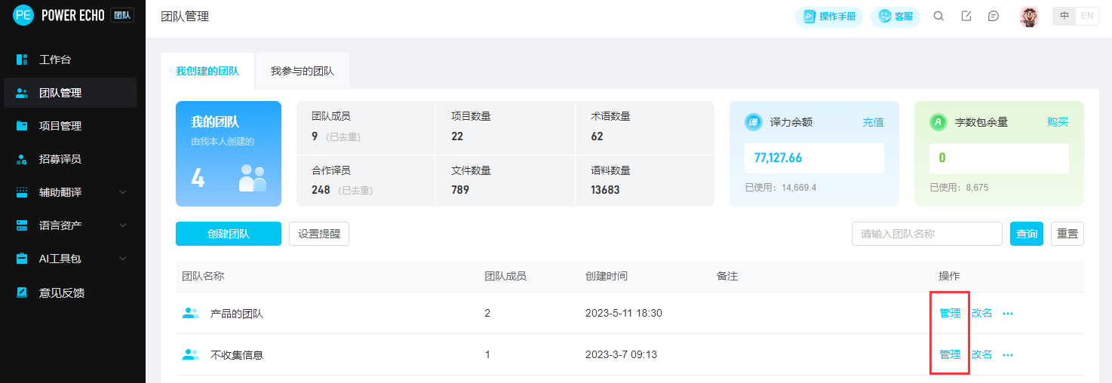Click the user avatar in the header

[x=1029, y=17]
